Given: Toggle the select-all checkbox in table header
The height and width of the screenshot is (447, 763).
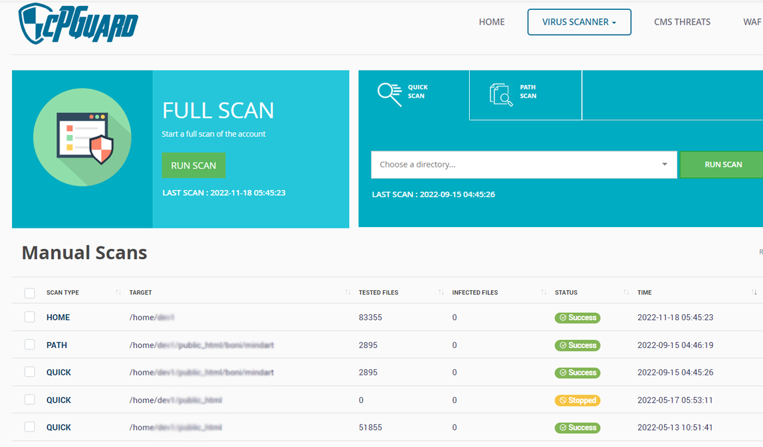Looking at the screenshot, I should click(x=30, y=293).
